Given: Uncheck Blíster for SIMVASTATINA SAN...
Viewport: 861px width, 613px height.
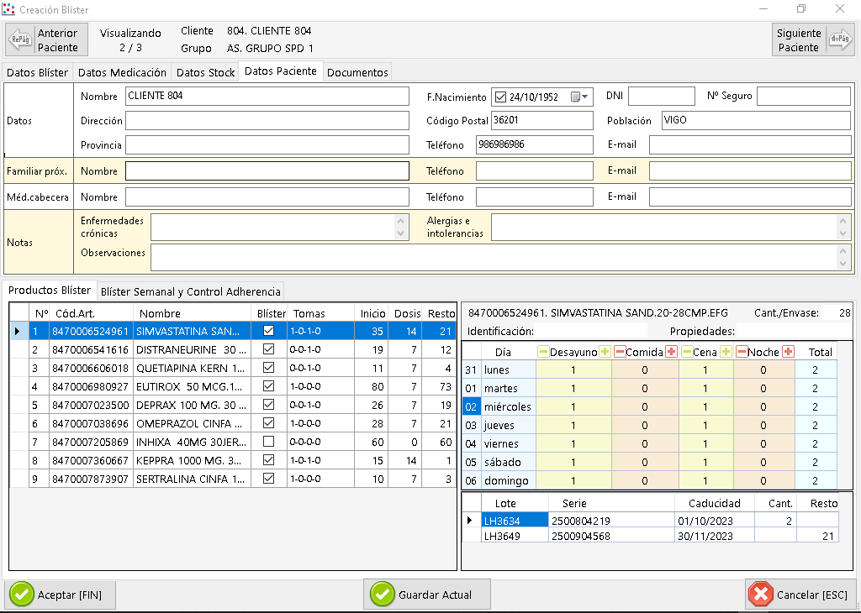Looking at the screenshot, I should pos(268,331).
